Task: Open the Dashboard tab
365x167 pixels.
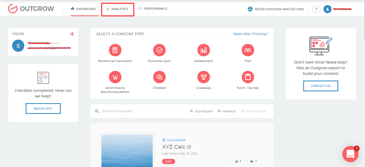Action: 83,9
